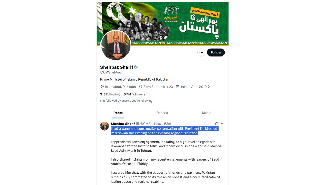
Task: Open the large profile picture
Action: (116, 45)
